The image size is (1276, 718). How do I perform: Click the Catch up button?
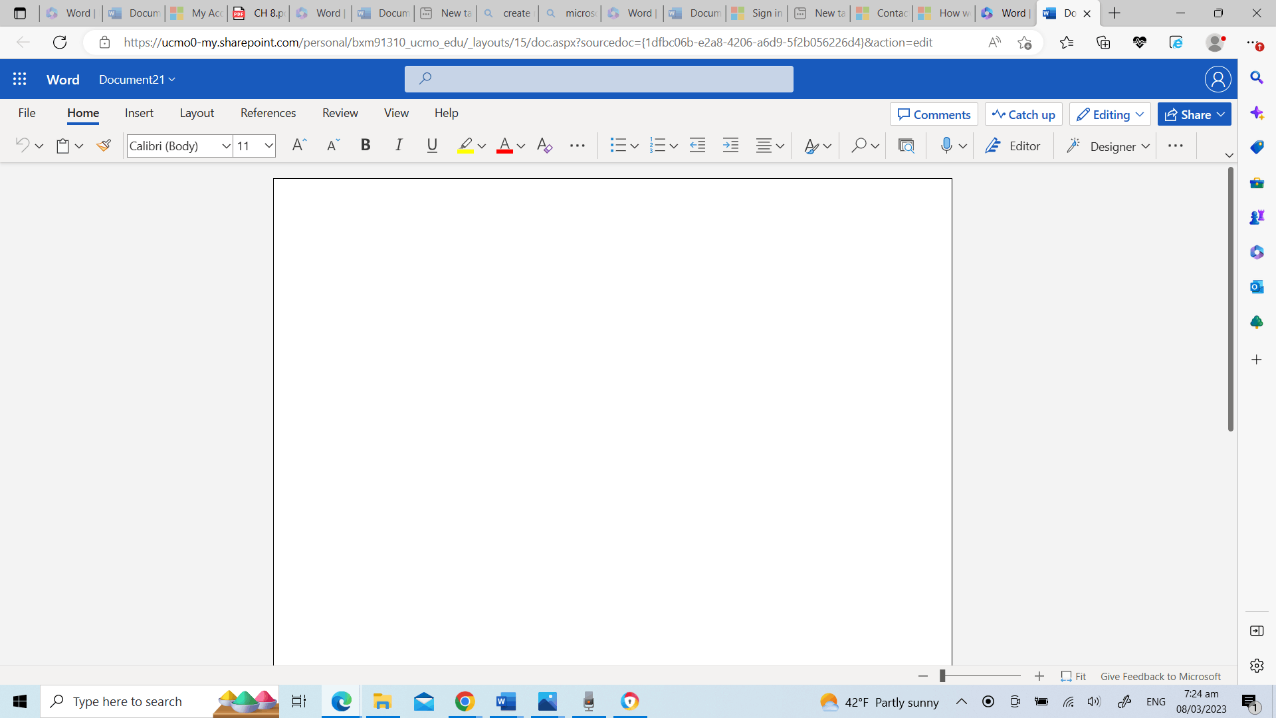1023,114
